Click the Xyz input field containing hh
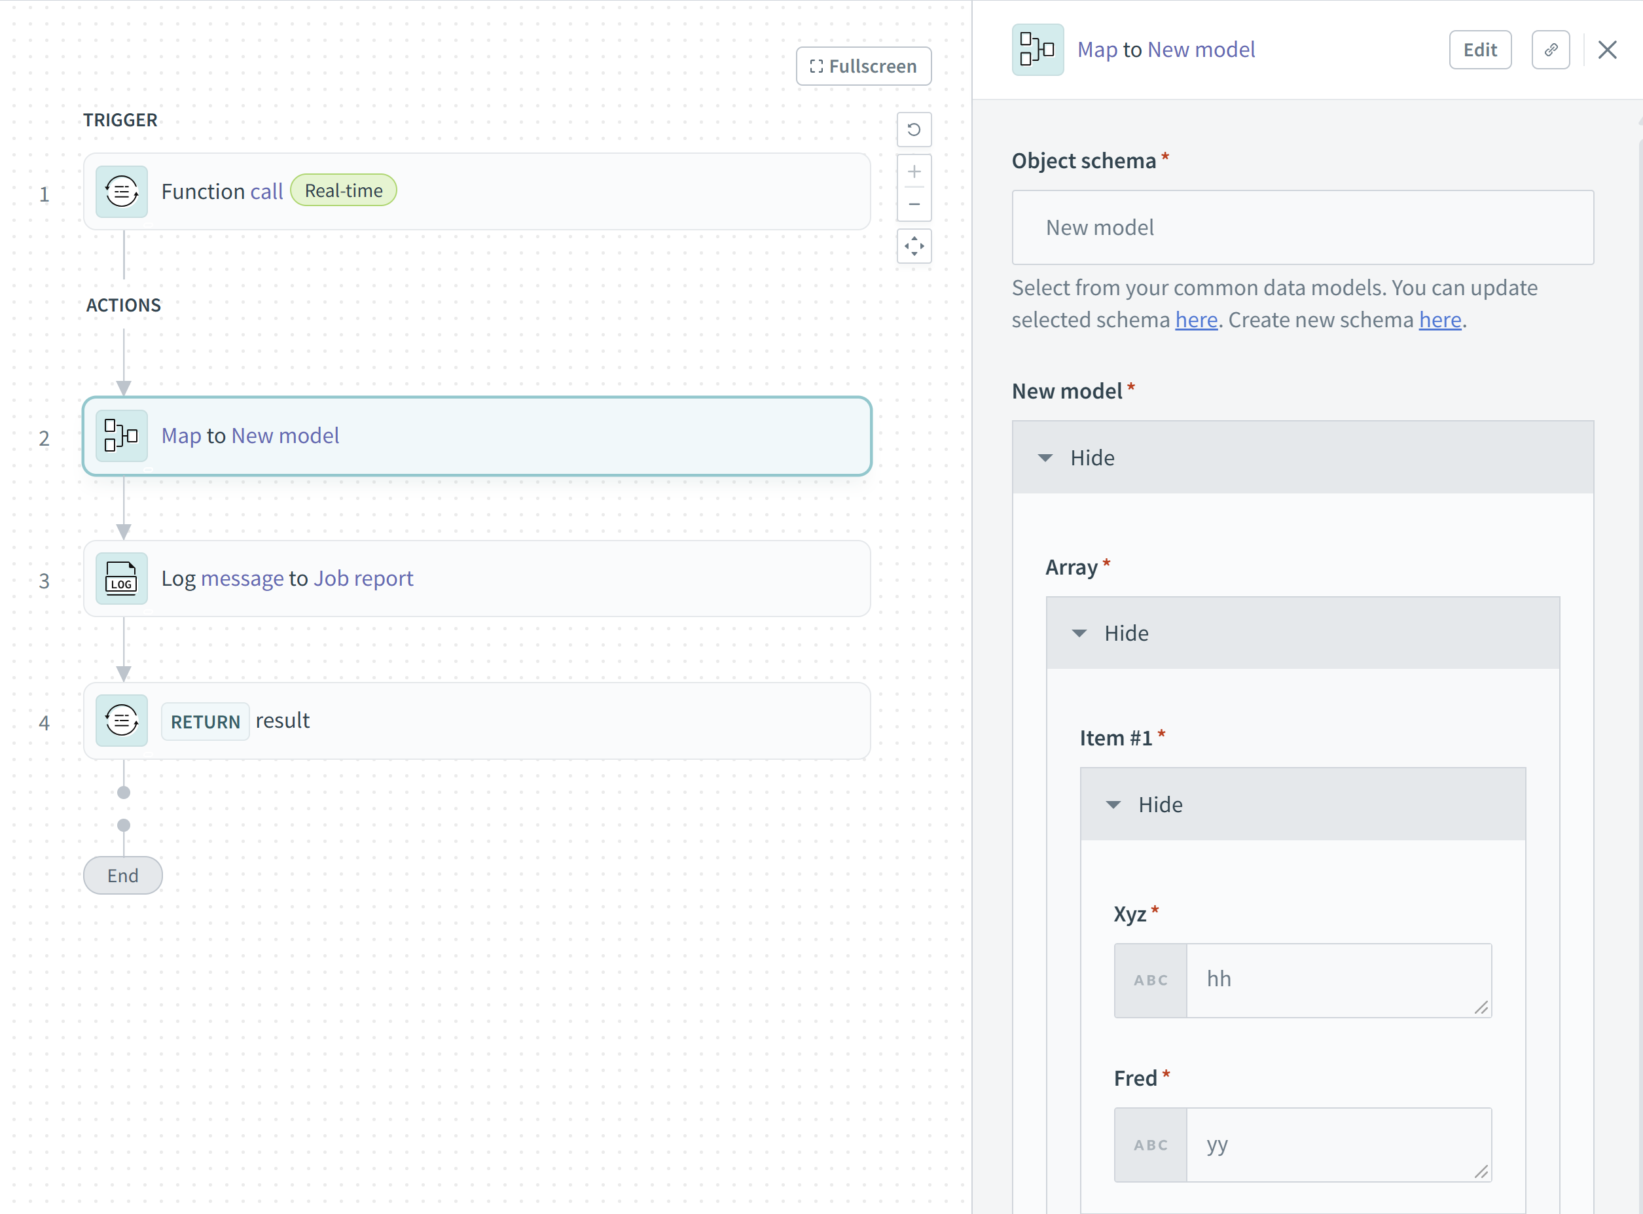Viewport: 1643px width, 1214px height. tap(1339, 980)
